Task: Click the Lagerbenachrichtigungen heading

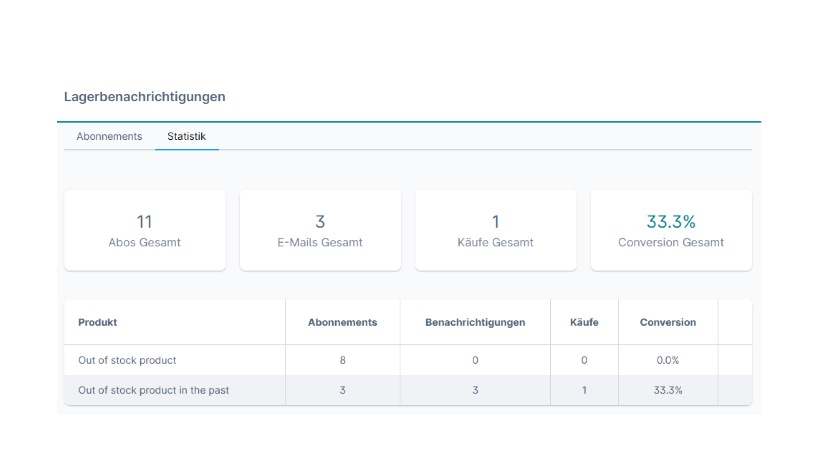Action: [x=145, y=97]
